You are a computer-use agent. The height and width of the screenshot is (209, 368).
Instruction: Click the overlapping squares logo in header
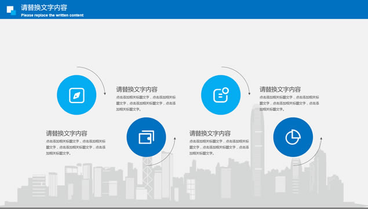point(11,10)
